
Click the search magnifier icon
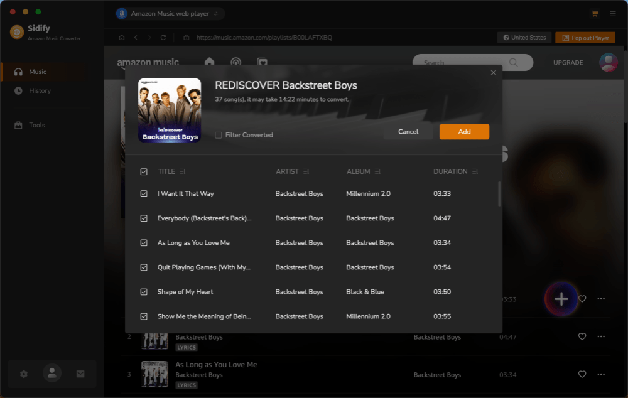click(x=514, y=63)
